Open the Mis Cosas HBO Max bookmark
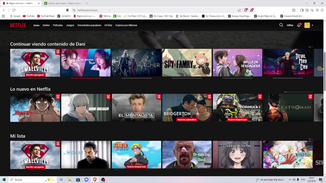The width and height of the screenshot is (326, 183). point(161,16)
